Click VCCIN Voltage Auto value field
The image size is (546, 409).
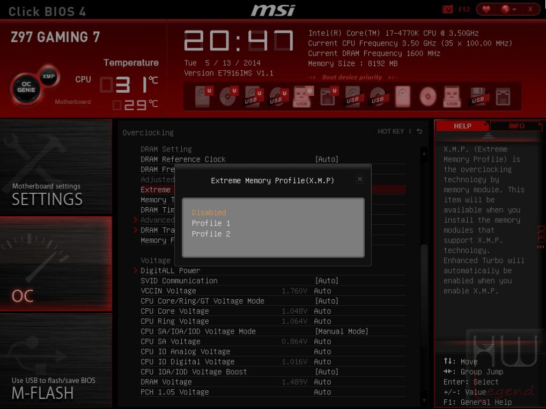click(x=322, y=291)
